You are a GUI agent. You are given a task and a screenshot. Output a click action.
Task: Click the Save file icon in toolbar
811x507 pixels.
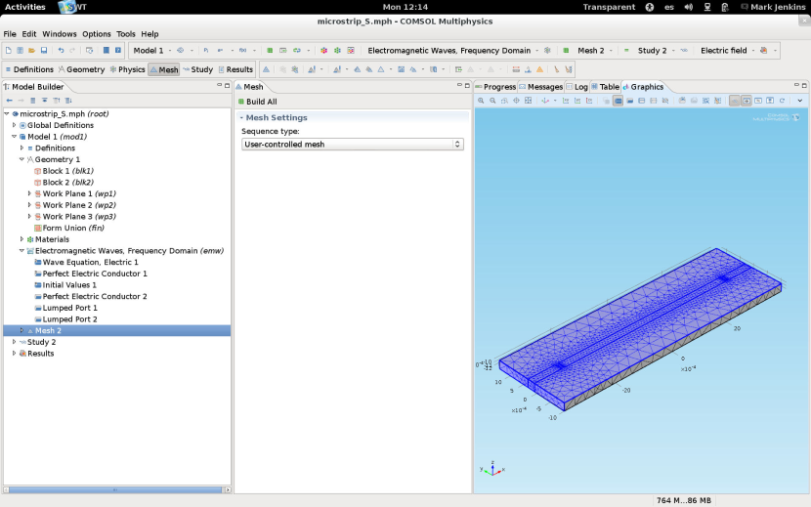click(x=43, y=51)
